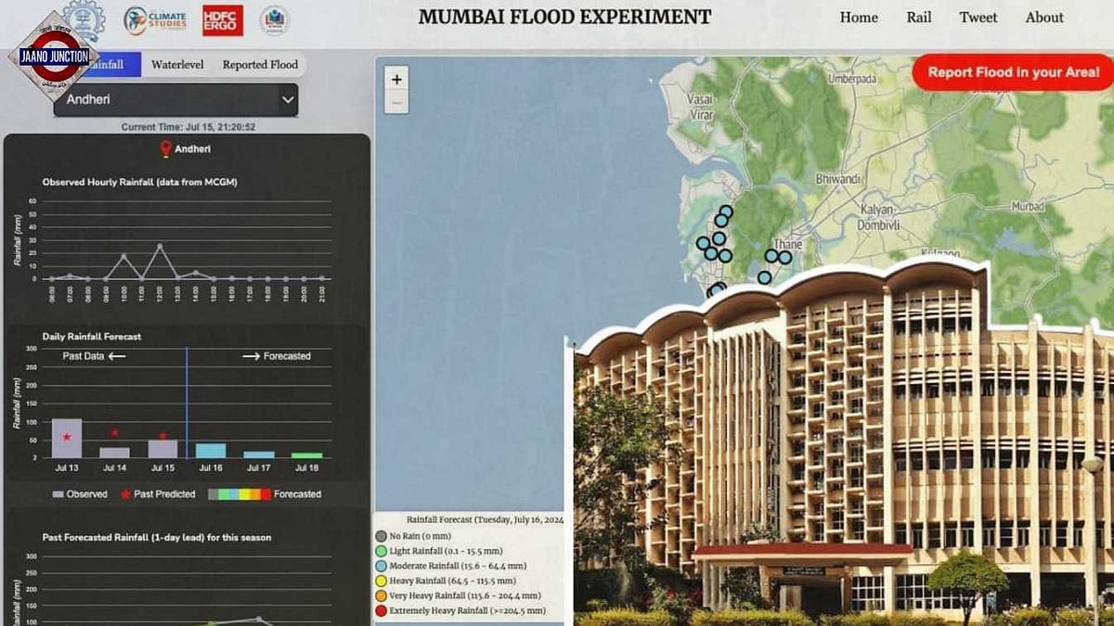Zoom in the map with plus
The height and width of the screenshot is (626, 1114).
pyautogui.click(x=396, y=79)
